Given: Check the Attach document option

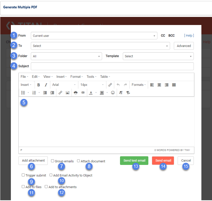Looking at the screenshot, I should pyautogui.click(x=78, y=161).
